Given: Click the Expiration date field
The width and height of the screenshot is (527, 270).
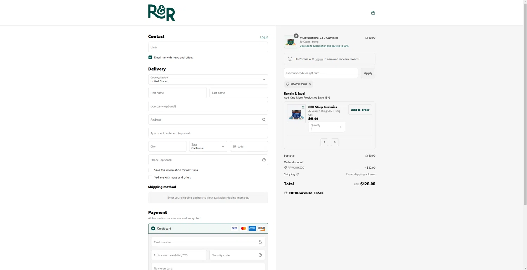Looking at the screenshot, I should point(179,255).
